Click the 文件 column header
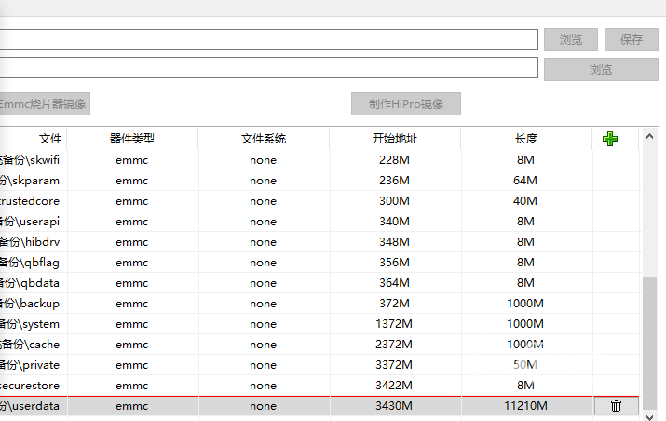The image size is (666, 421). (x=34, y=139)
